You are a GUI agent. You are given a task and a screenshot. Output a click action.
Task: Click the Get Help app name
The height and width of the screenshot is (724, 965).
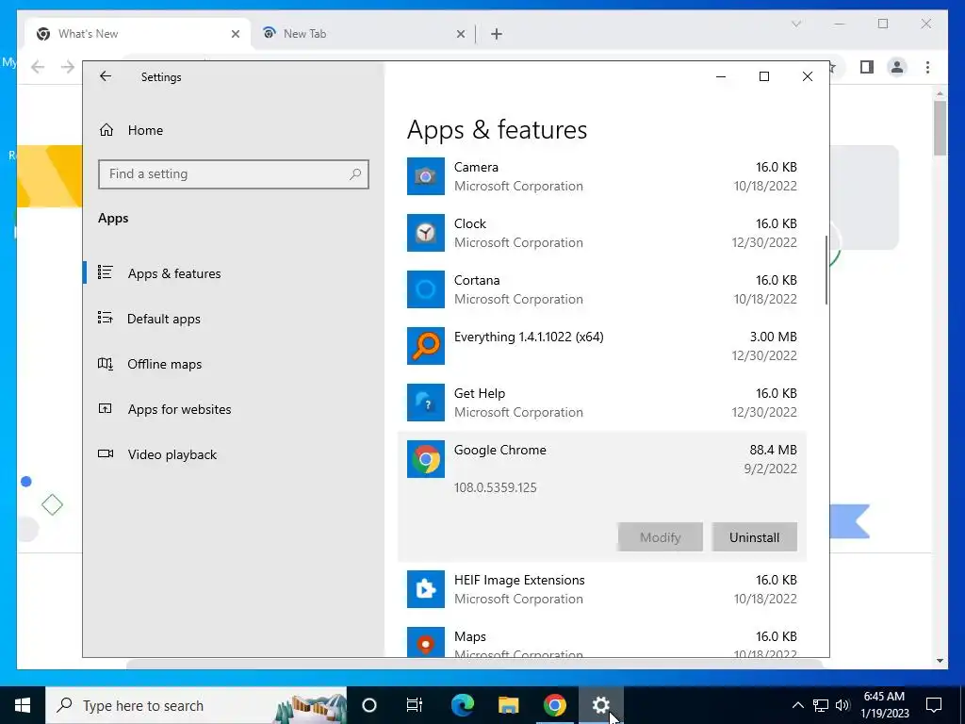pos(480,393)
